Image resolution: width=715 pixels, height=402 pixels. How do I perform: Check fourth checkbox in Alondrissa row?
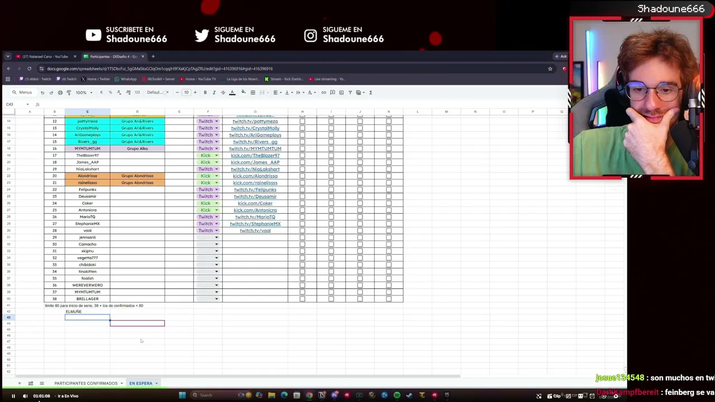pos(389,176)
